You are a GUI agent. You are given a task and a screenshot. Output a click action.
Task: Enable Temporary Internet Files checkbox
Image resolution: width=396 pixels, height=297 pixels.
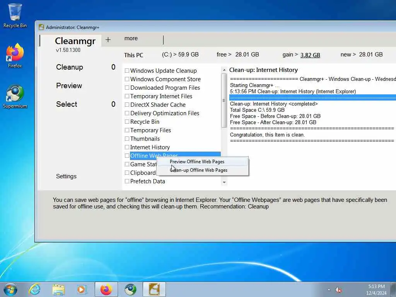point(127,96)
